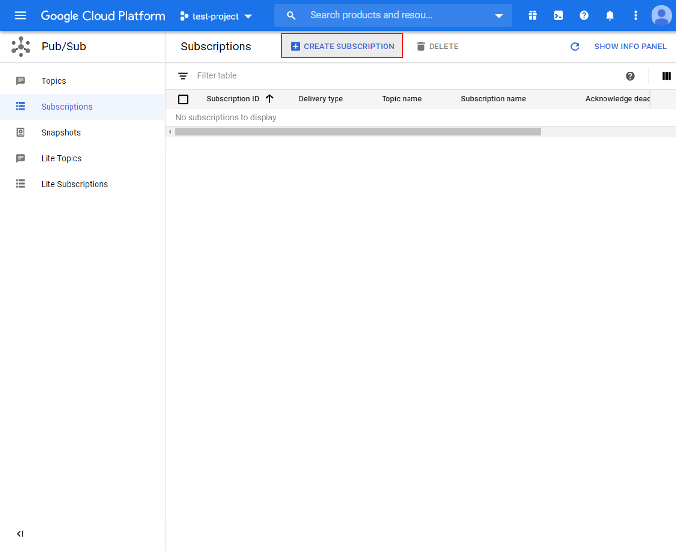
Task: Click the Pub/Sub product logo icon
Action: 21,47
